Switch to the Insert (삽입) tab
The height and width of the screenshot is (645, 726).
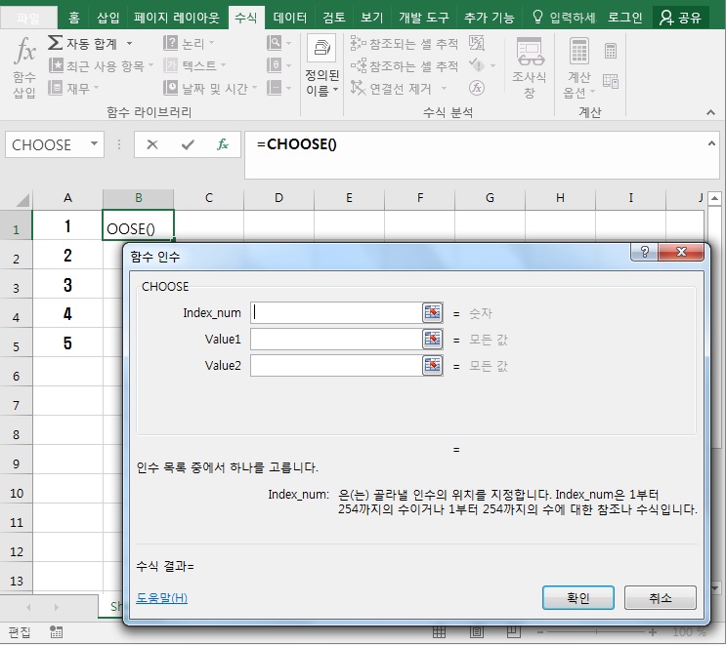click(x=107, y=18)
